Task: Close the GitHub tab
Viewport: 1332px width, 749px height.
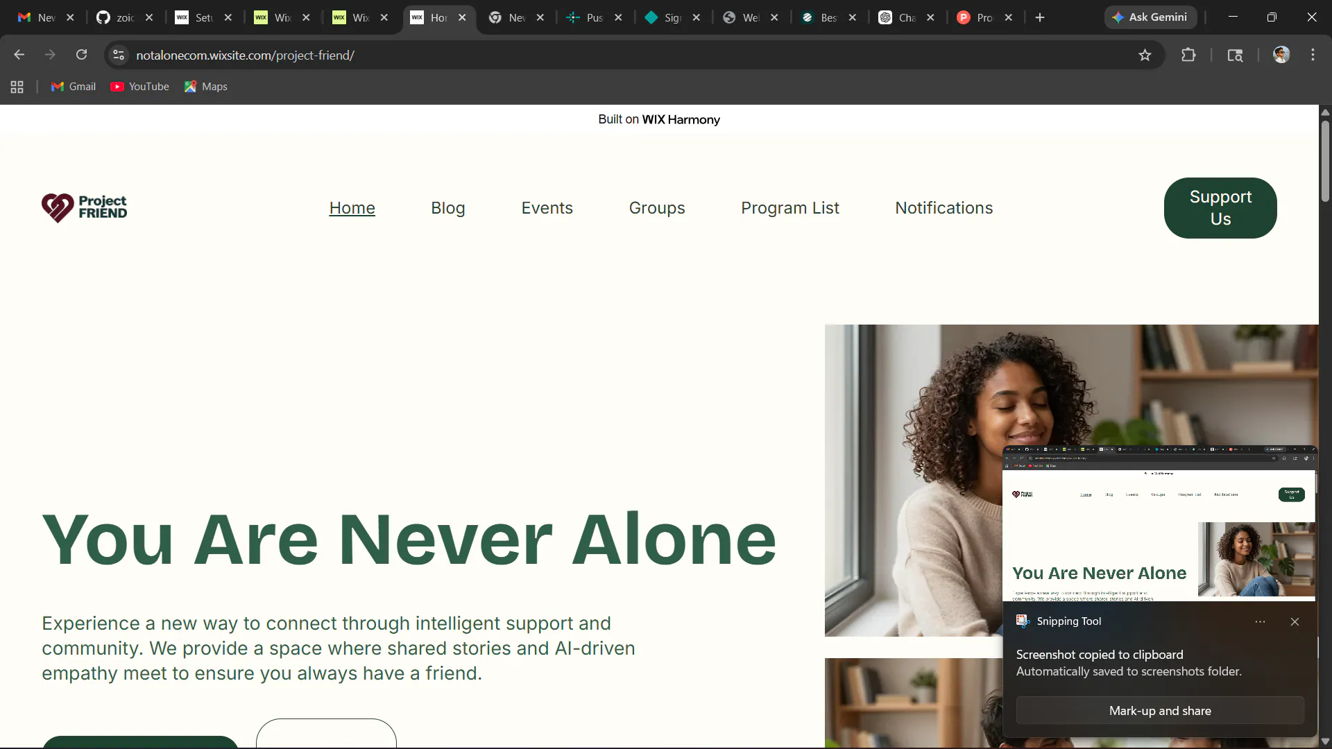Action: 149,17
